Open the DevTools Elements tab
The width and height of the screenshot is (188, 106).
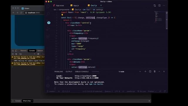tap(23, 51)
